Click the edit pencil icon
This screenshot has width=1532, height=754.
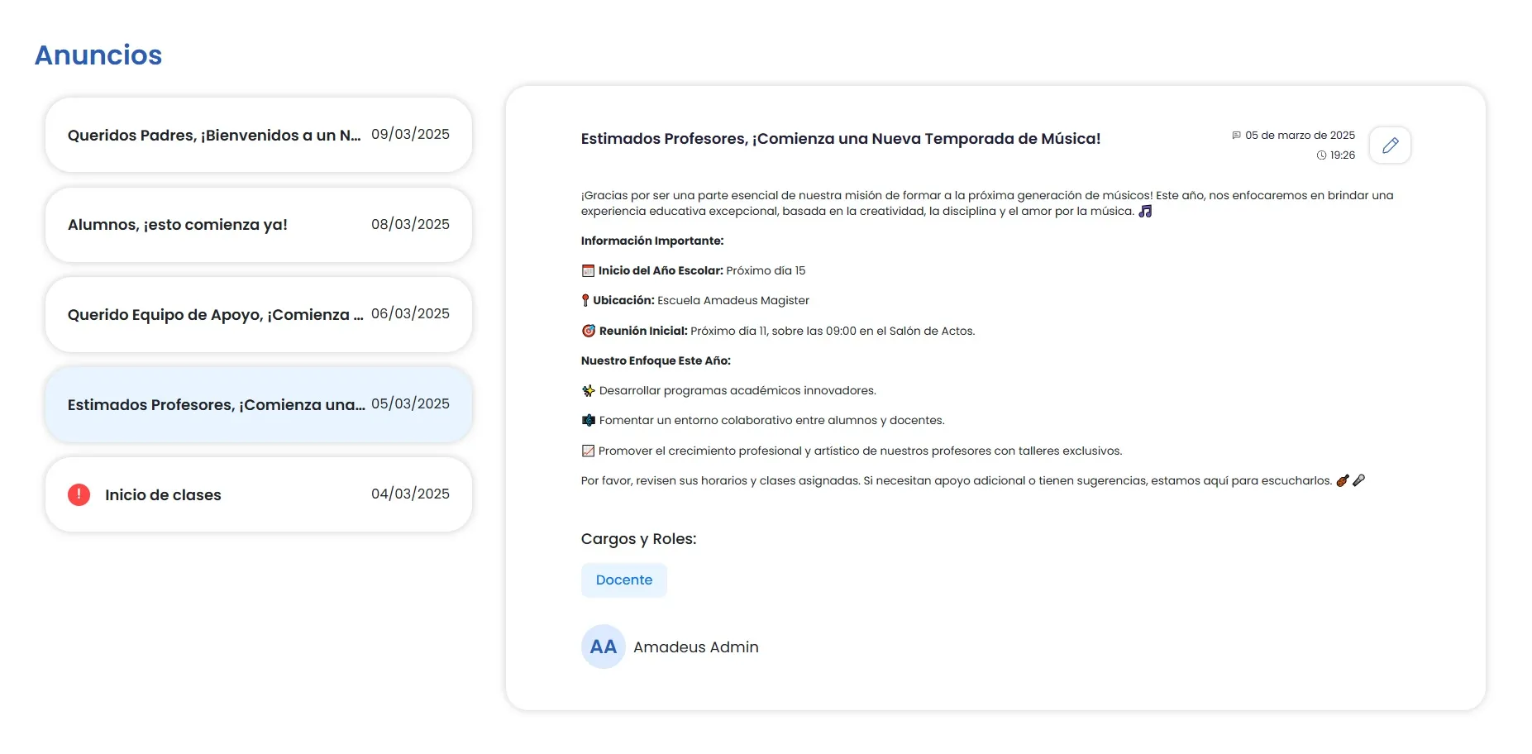click(1390, 145)
